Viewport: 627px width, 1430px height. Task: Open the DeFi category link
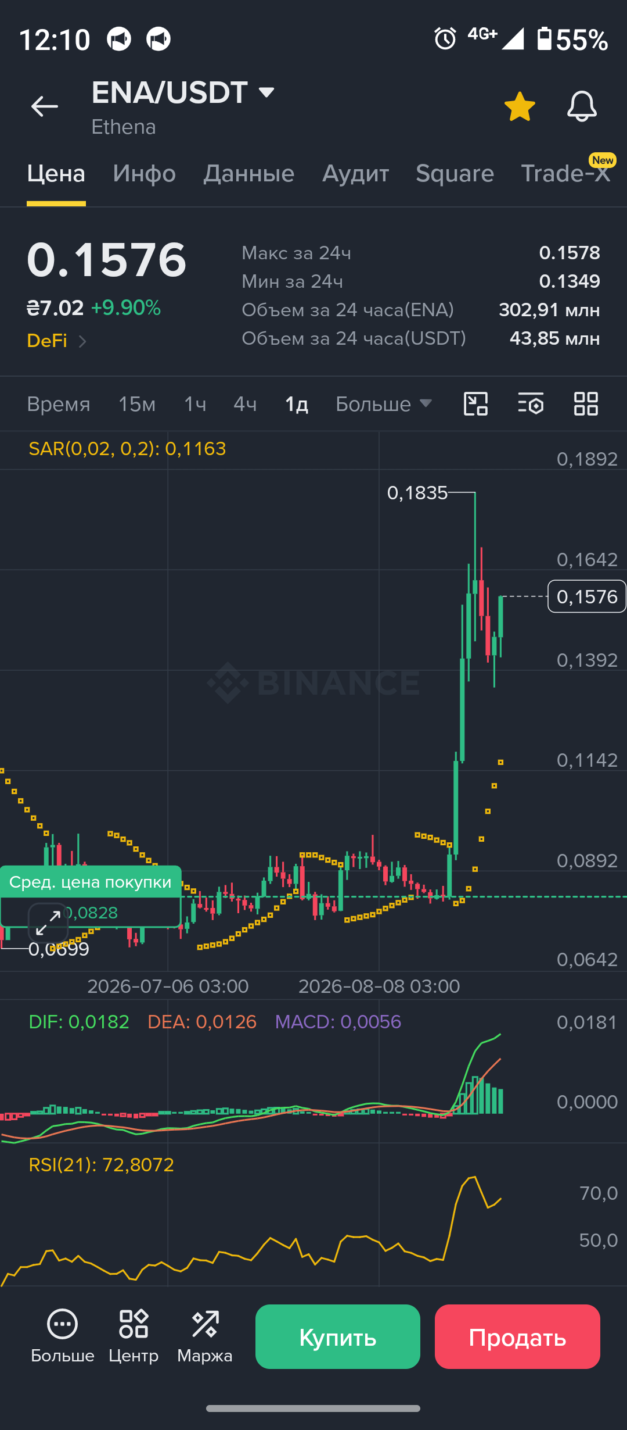[56, 341]
